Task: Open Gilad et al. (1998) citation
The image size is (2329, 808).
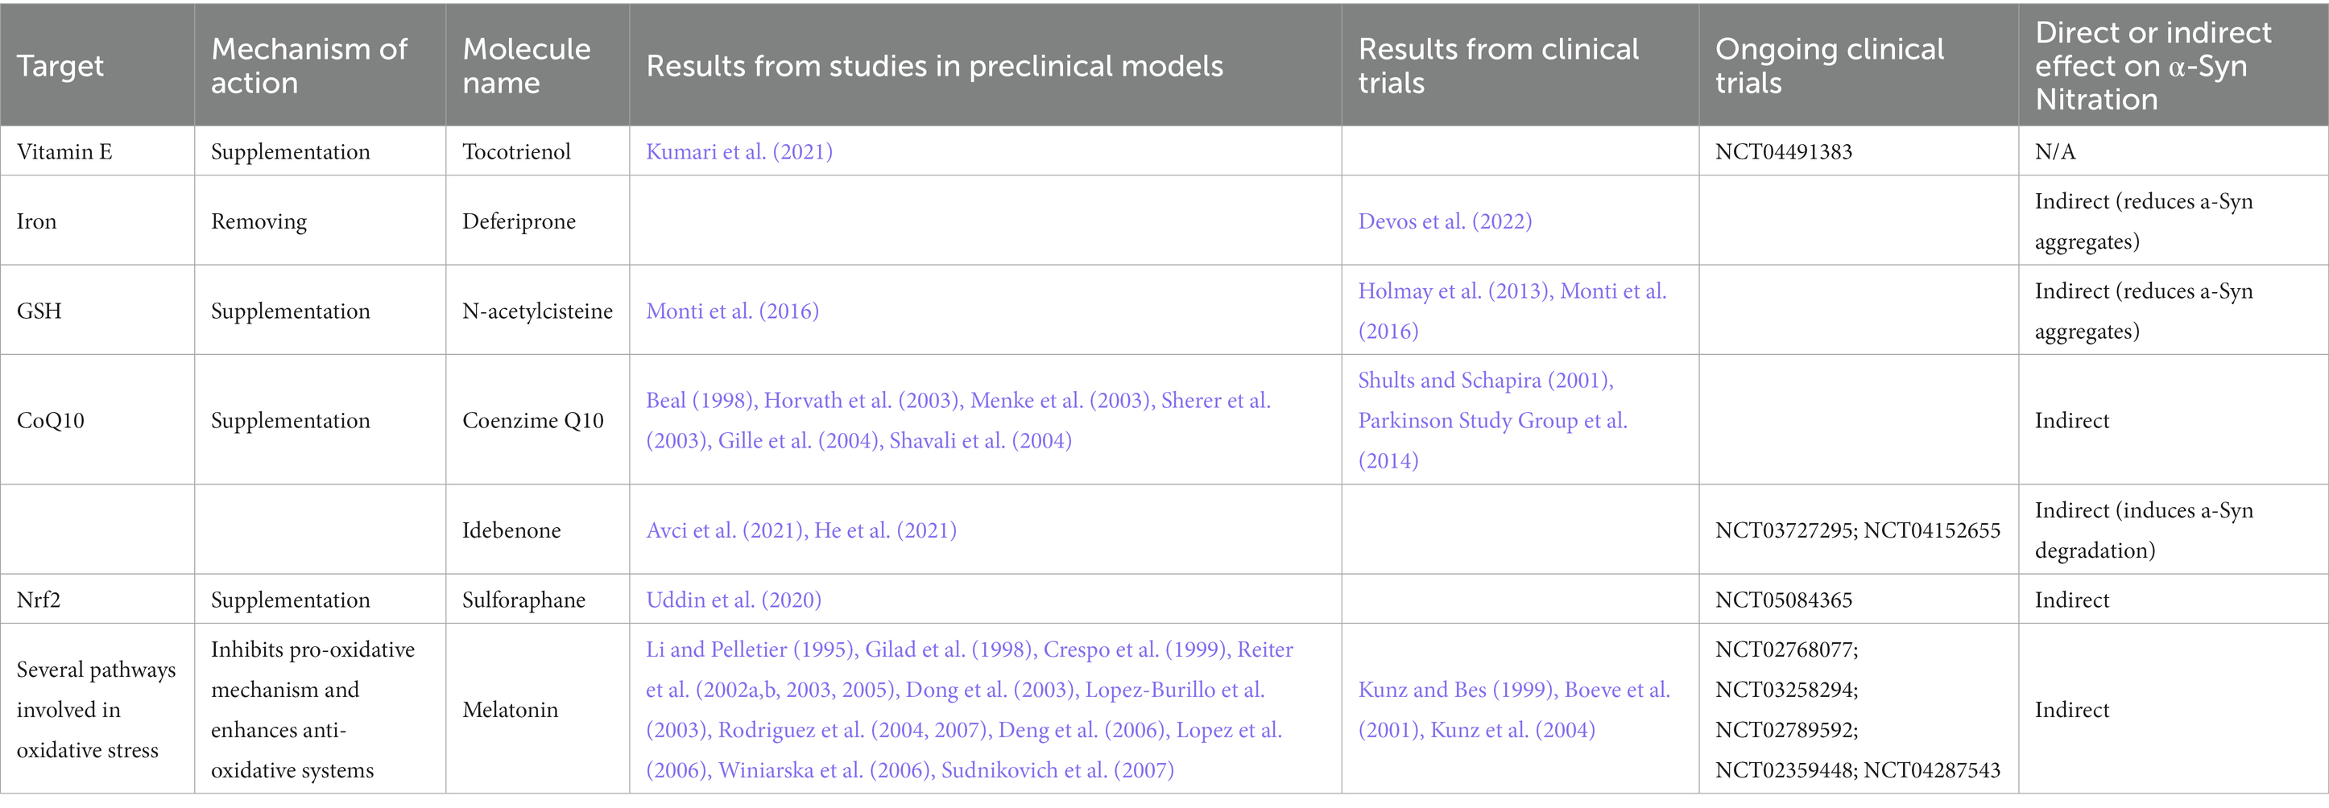Action: click(x=949, y=649)
